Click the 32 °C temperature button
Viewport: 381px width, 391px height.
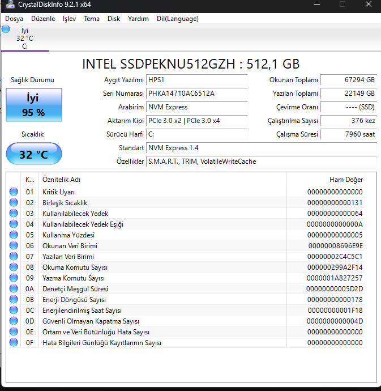[x=33, y=154]
